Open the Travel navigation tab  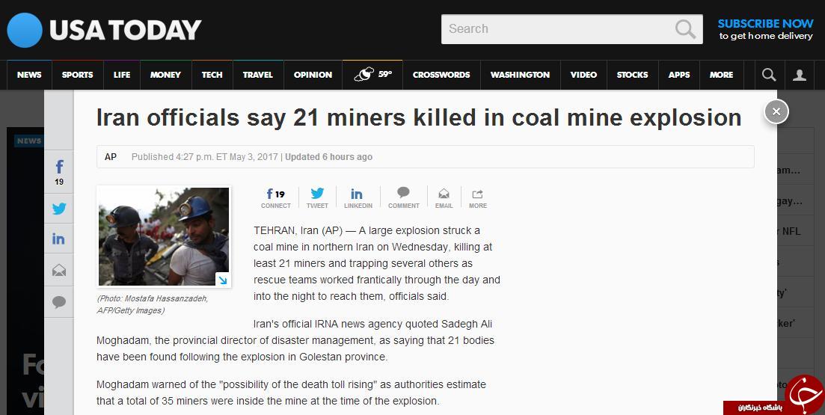[258, 75]
